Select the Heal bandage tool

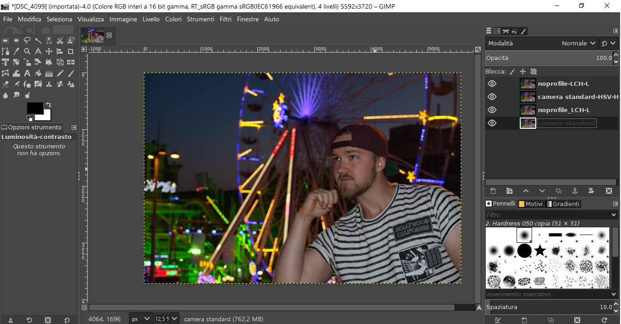tap(60, 84)
